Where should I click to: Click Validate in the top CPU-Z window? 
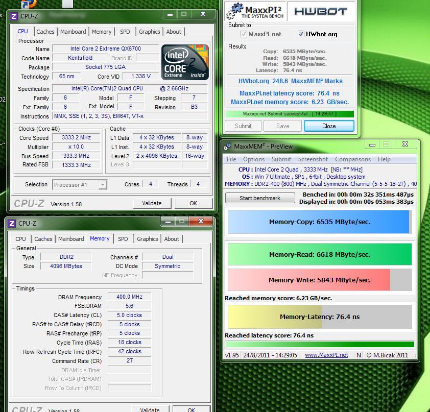(152, 203)
